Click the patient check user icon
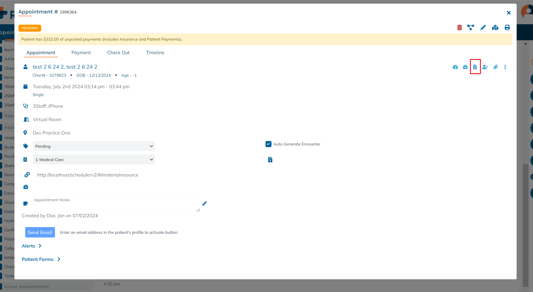533x292 pixels. point(485,67)
